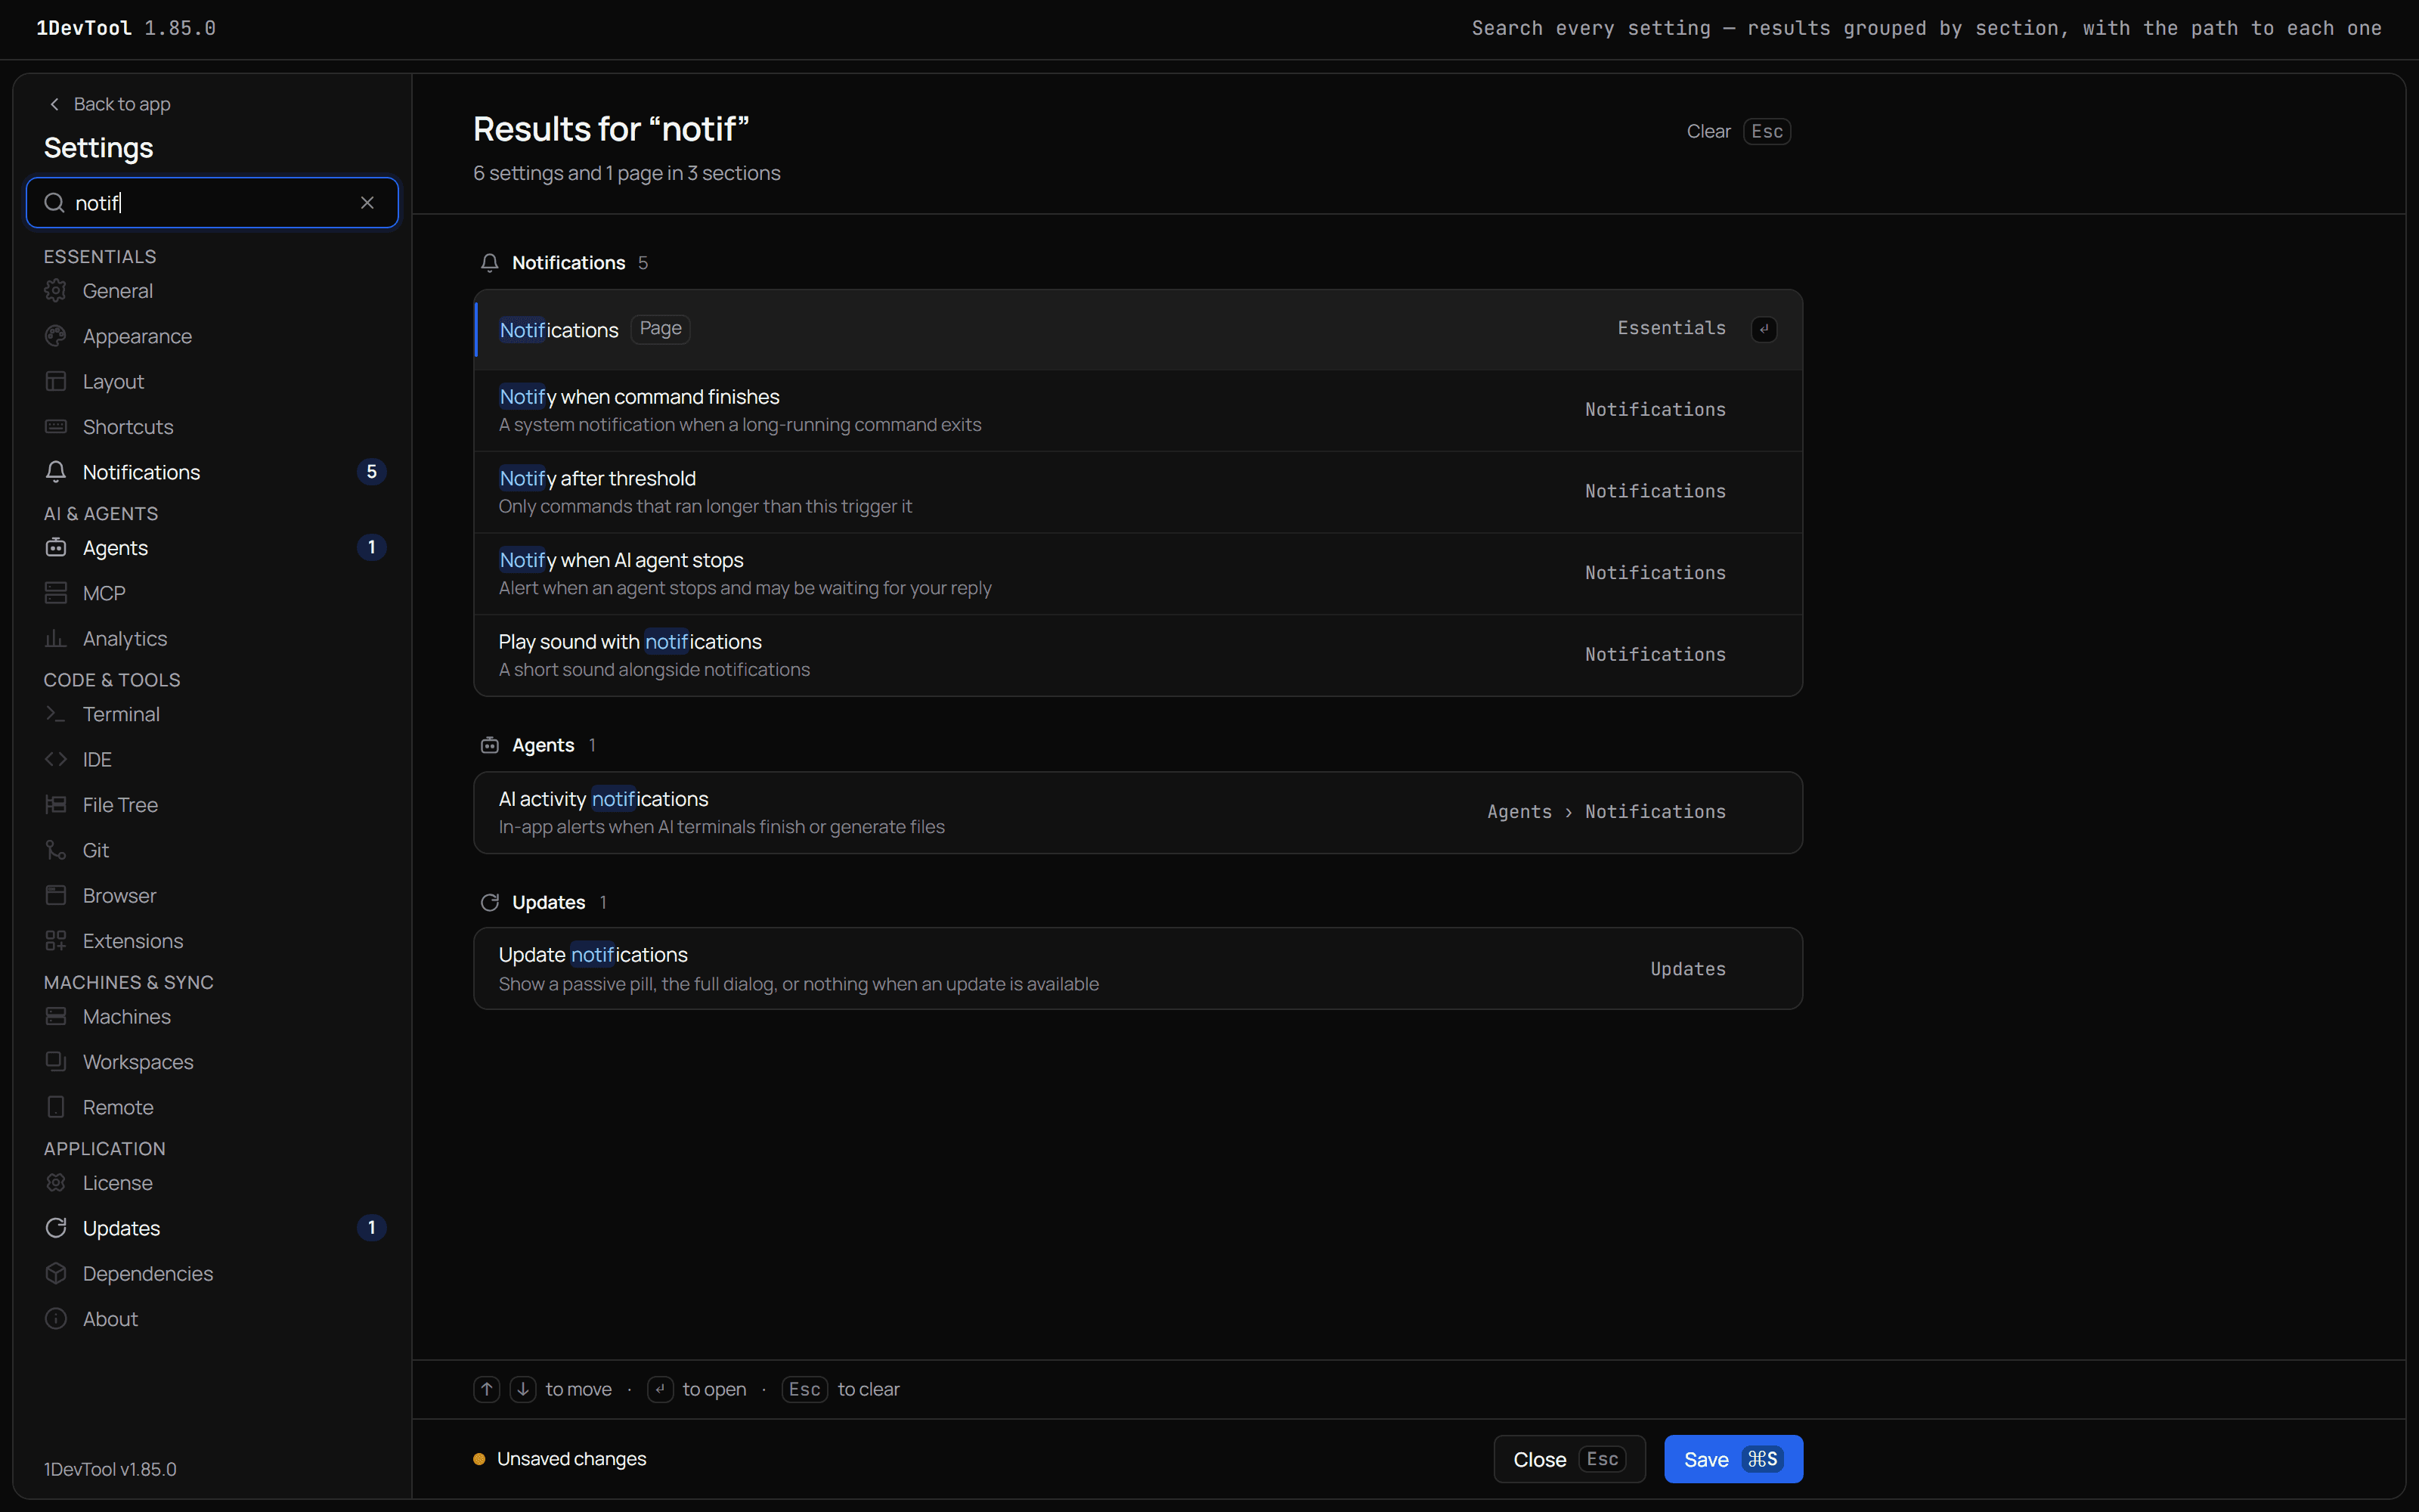Select the Notifications bell icon in sidebar
Screen dimensions: 2419x1512
click(56, 472)
